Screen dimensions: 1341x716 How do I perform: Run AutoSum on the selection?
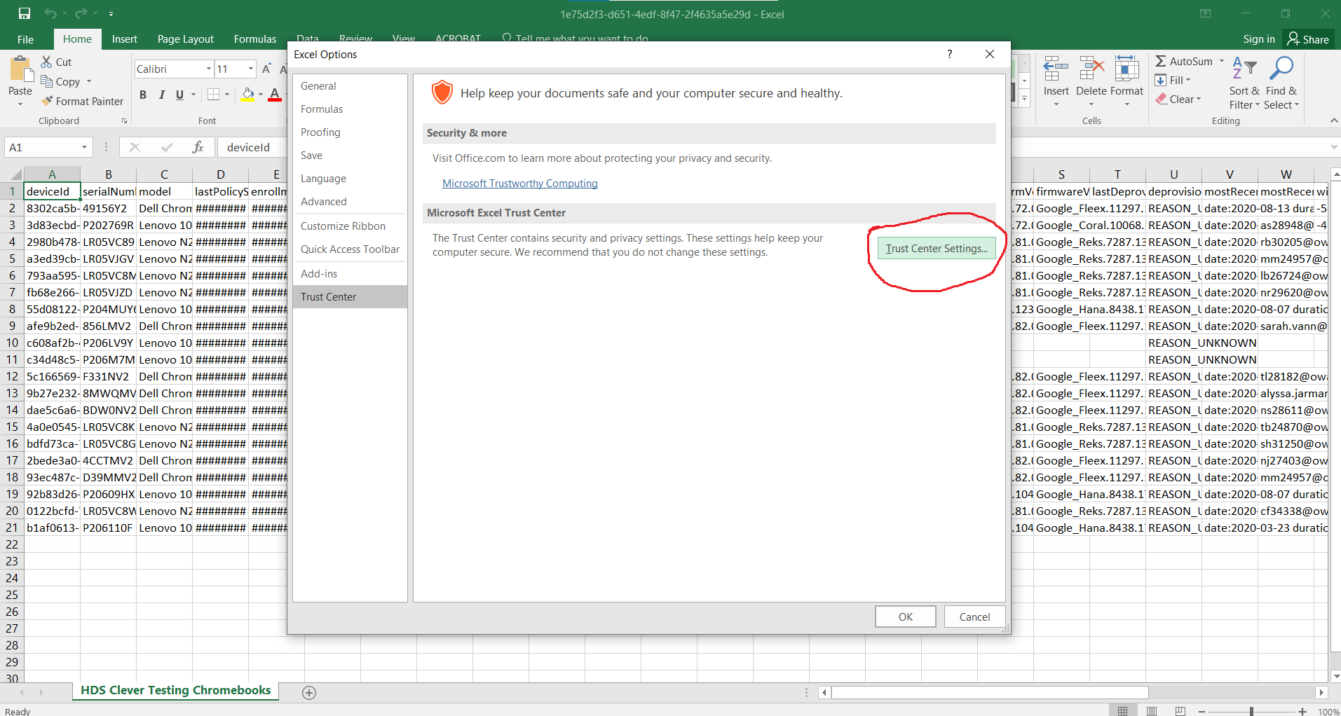pos(1184,61)
